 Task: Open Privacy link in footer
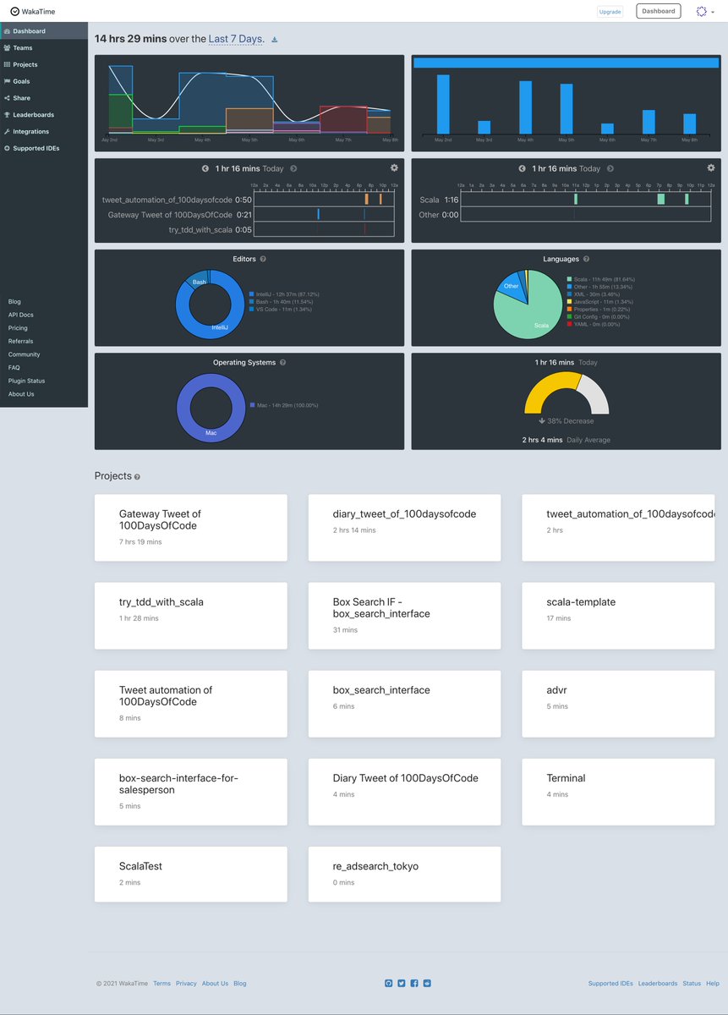[x=186, y=984]
